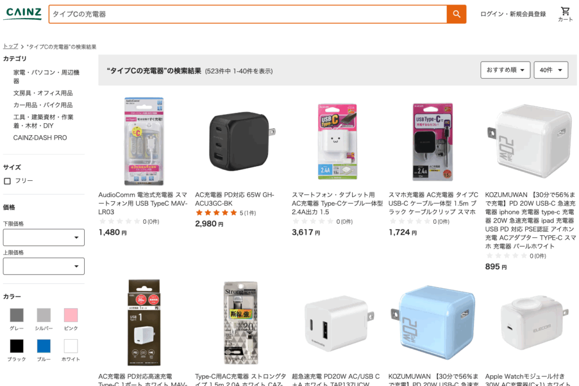Click the orange search magnifier button
579x386 pixels.
pos(456,14)
